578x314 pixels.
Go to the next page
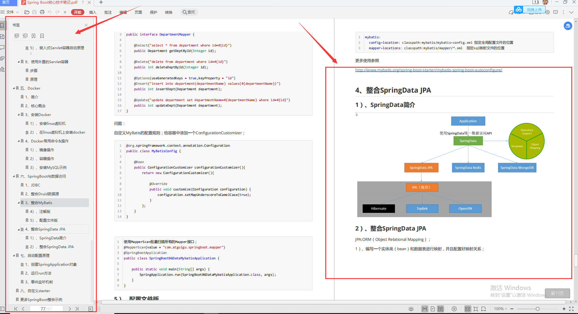click(x=70, y=309)
